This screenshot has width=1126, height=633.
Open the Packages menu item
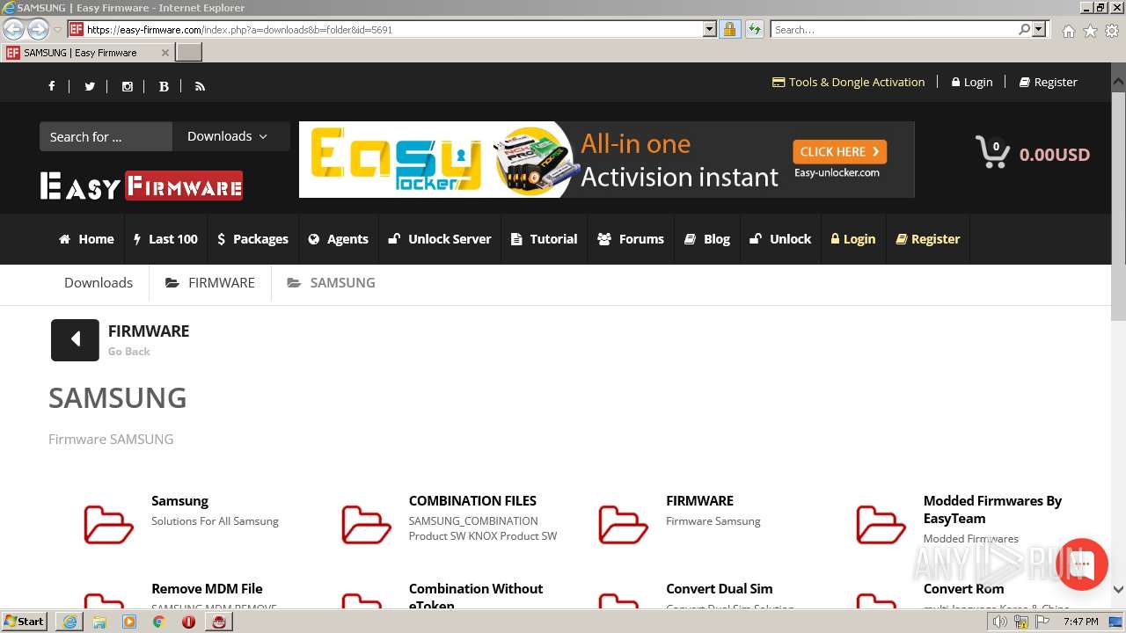click(252, 239)
